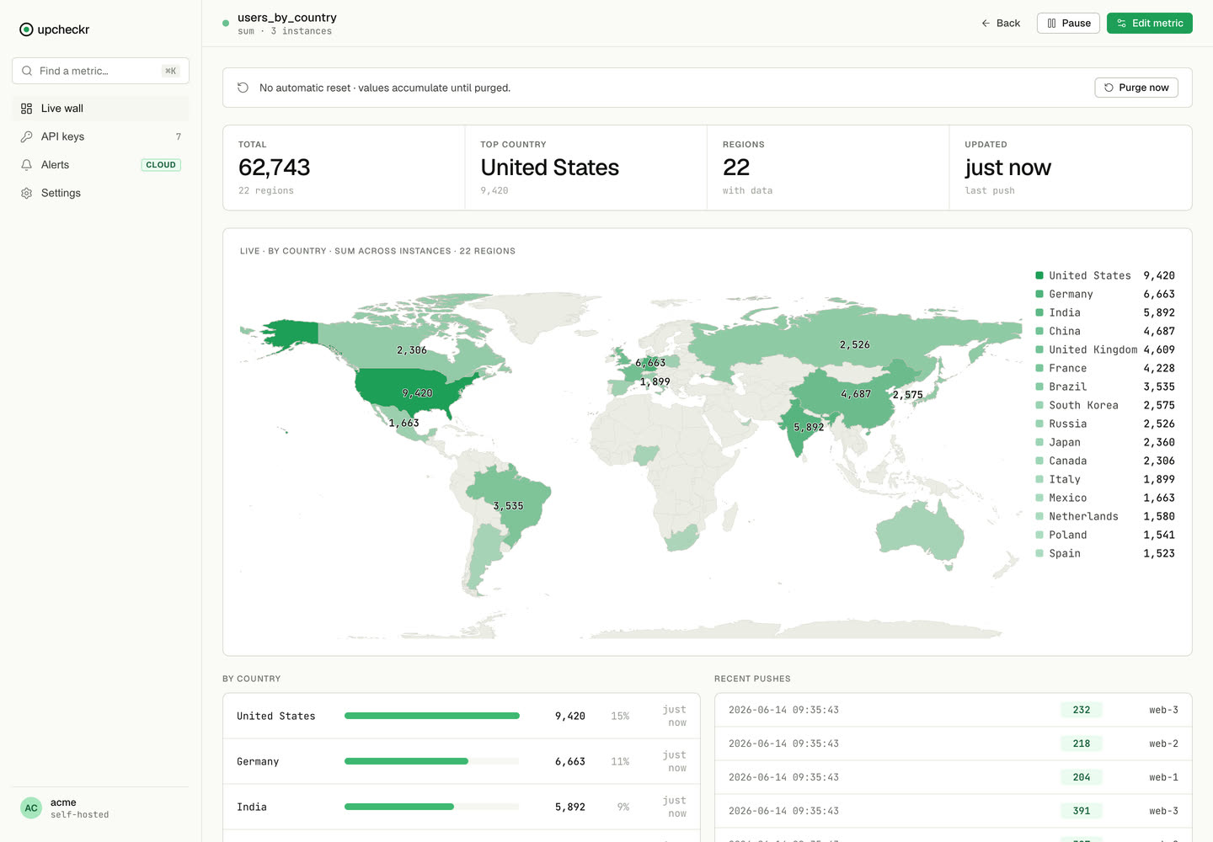This screenshot has width=1213, height=842.
Task: Click the reset cycle icon in the notice banner
Action: coord(243,88)
